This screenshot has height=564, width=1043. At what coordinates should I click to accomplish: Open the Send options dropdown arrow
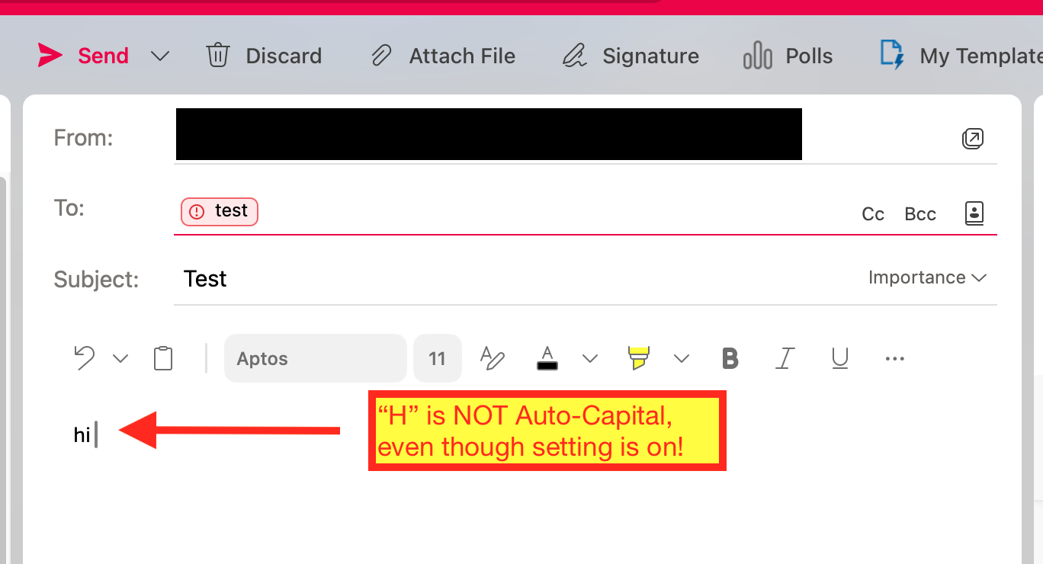[x=160, y=56]
